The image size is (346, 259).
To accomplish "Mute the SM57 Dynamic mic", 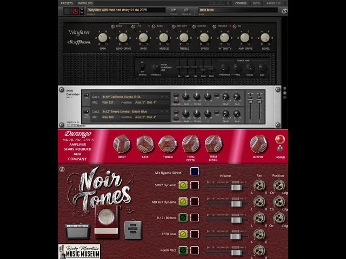I will pos(183,185).
